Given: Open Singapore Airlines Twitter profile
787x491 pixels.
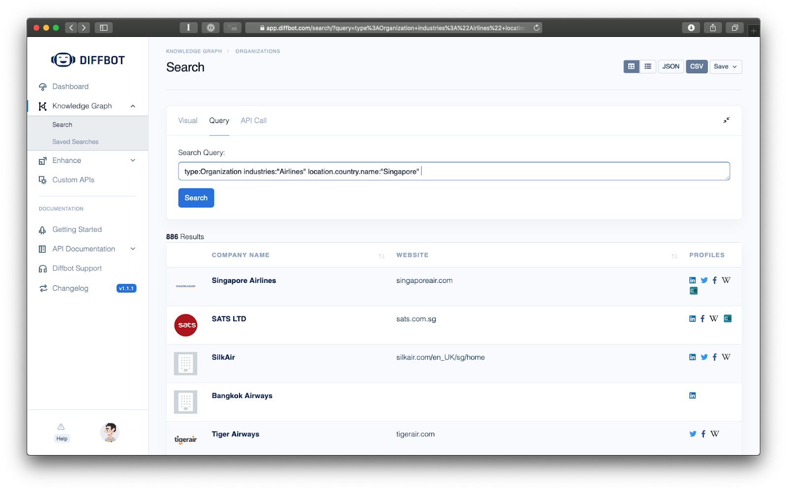Looking at the screenshot, I should coord(704,280).
